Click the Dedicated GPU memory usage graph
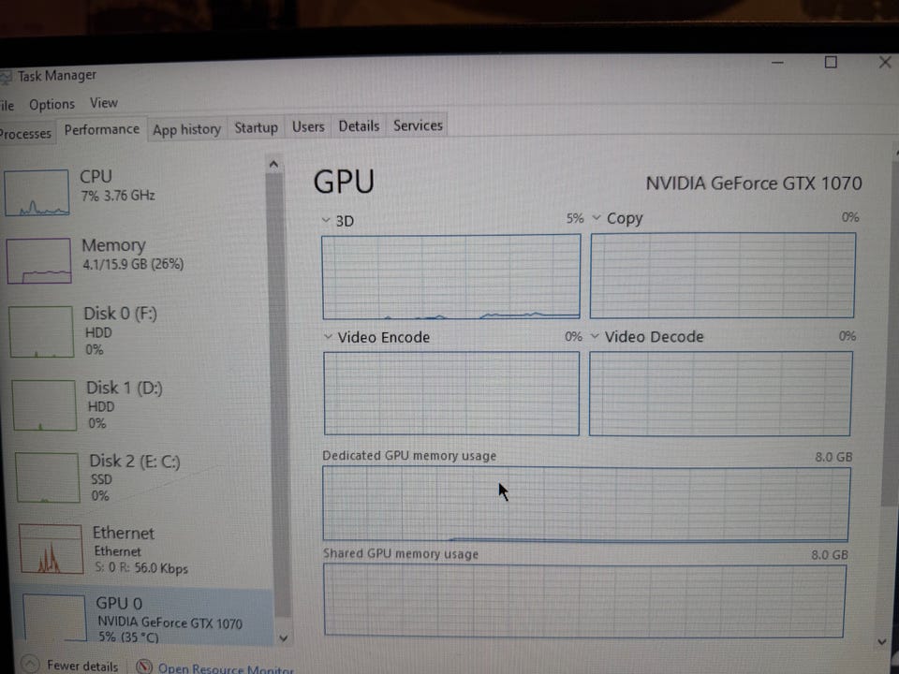 tap(586, 505)
